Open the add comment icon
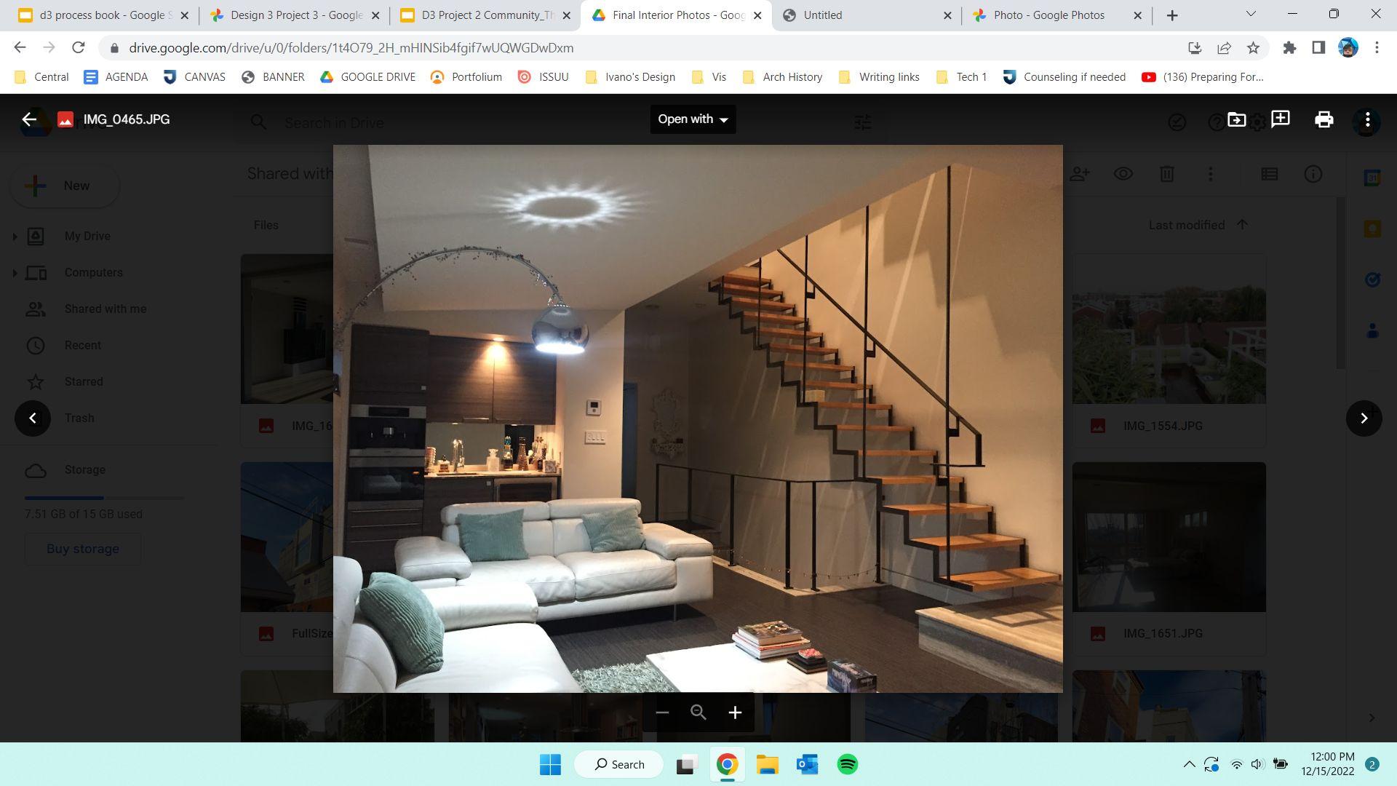This screenshot has width=1397, height=786. pos(1280,119)
